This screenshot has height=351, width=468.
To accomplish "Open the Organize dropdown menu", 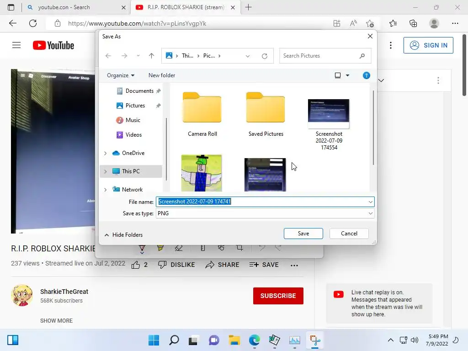I will point(121,75).
